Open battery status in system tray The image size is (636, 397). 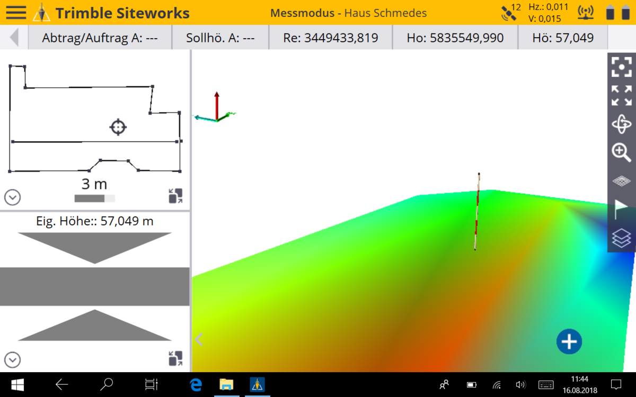click(471, 385)
